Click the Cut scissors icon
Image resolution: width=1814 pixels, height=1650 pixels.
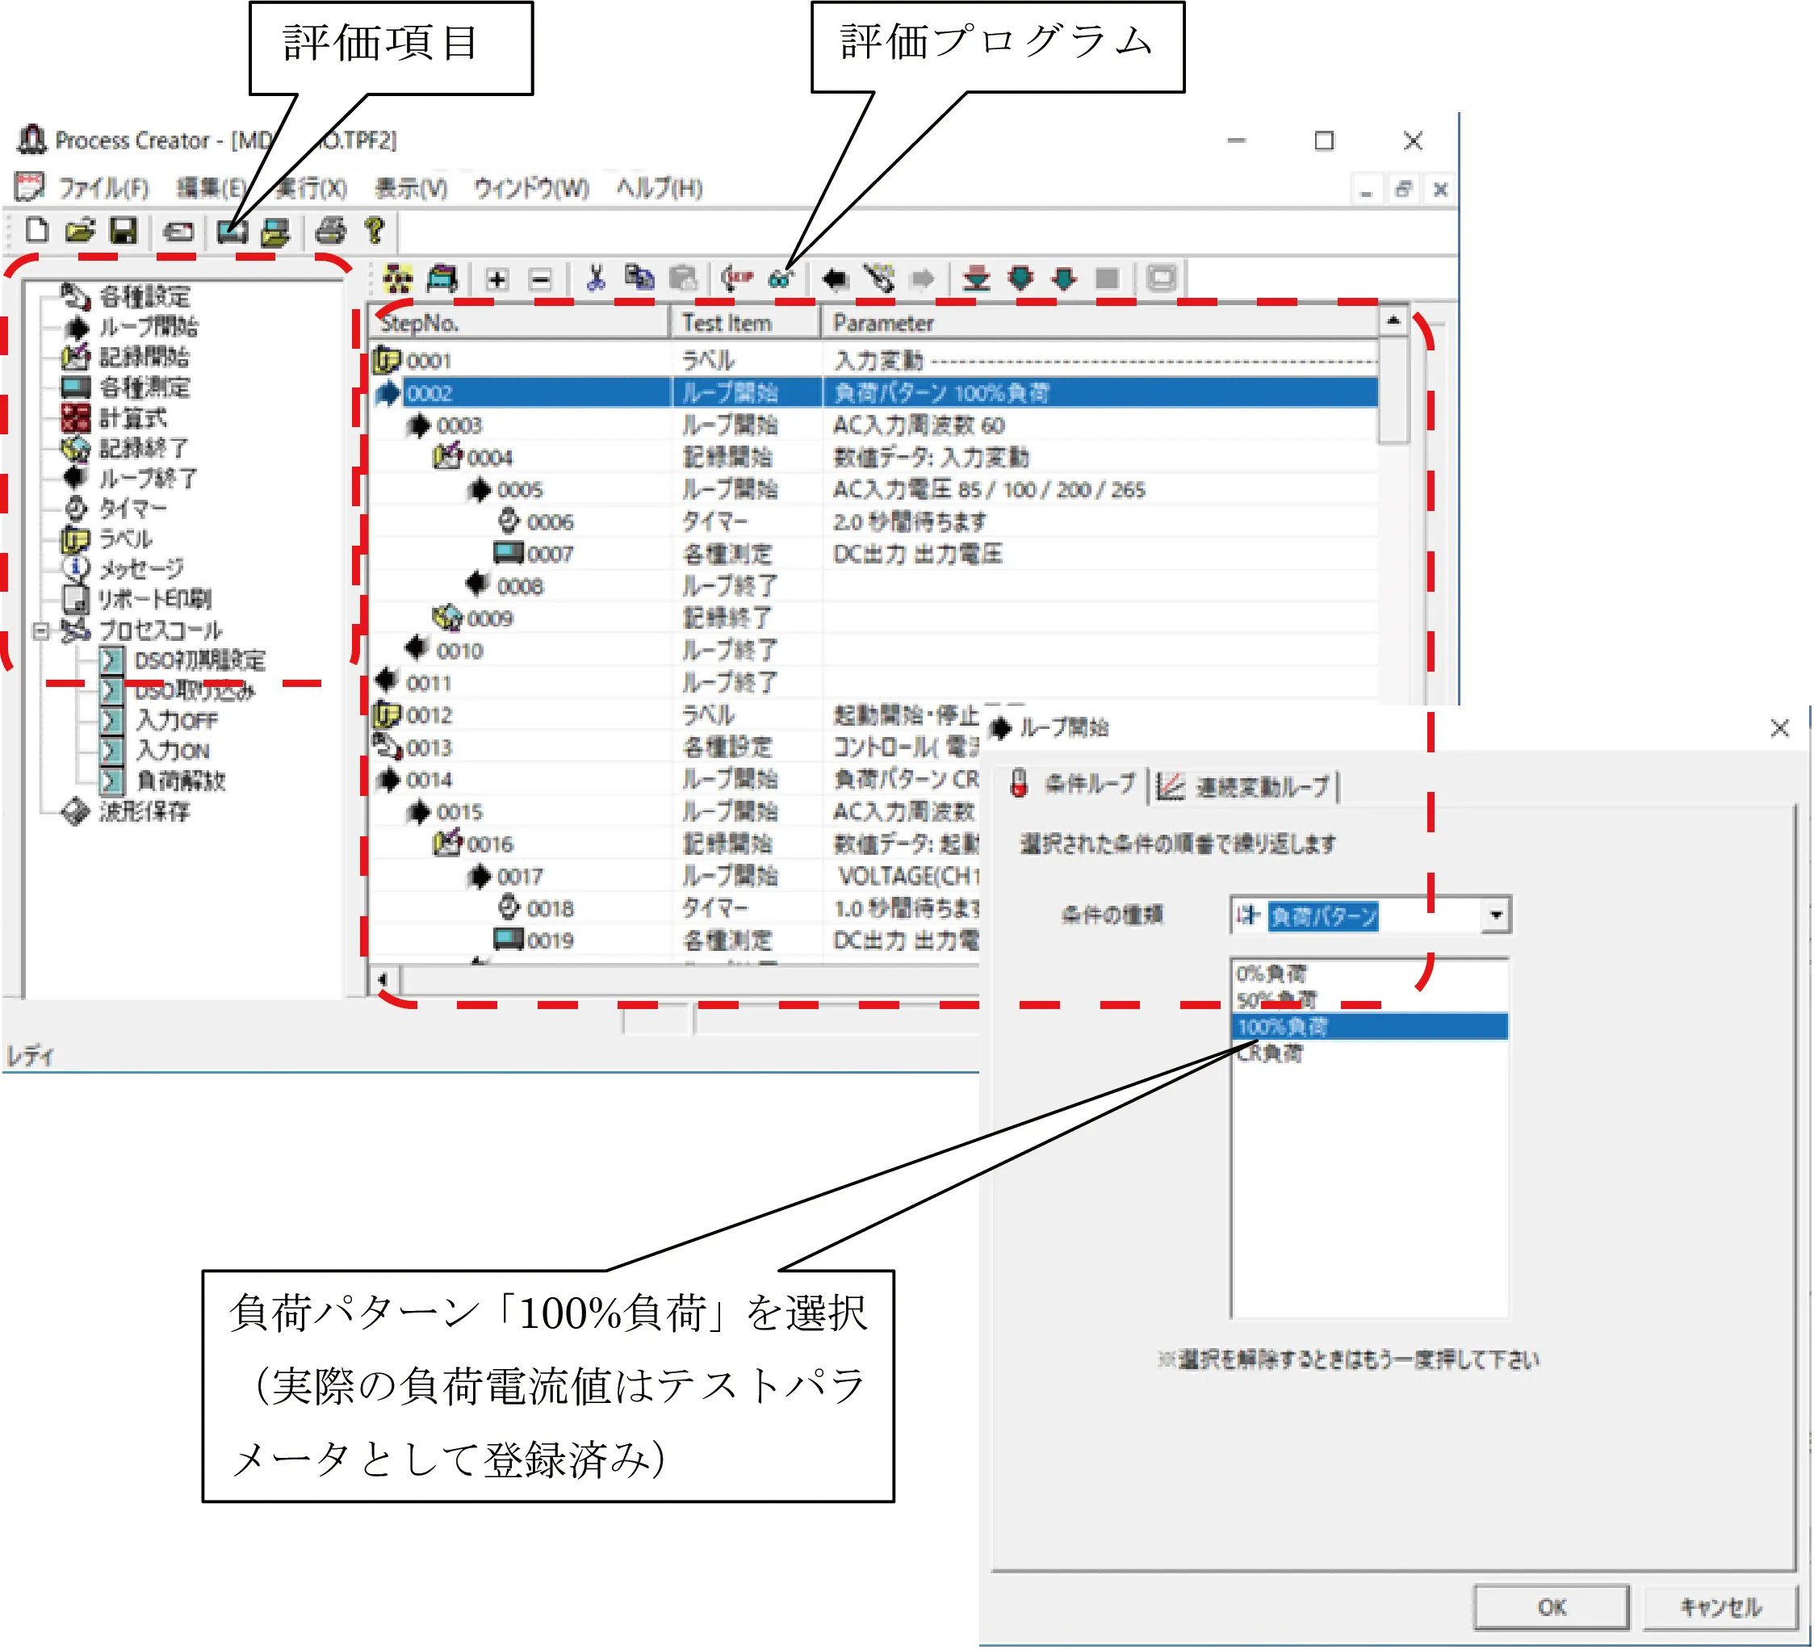[x=595, y=278]
